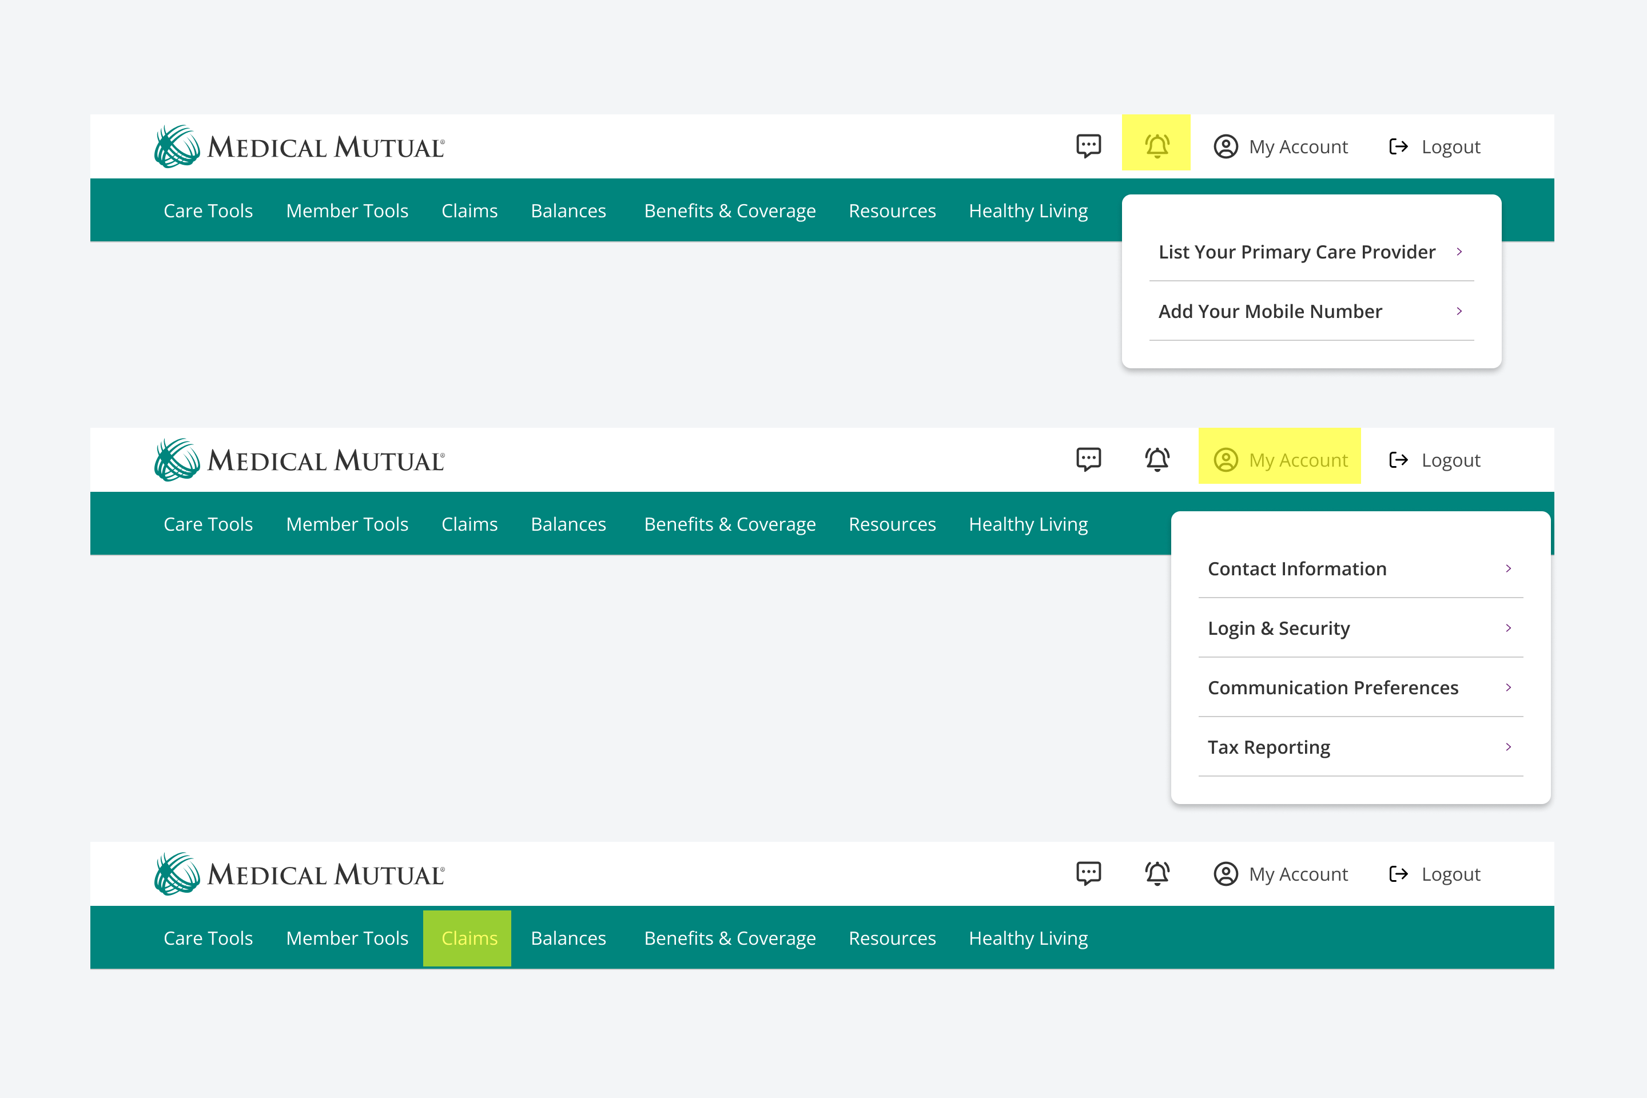The image size is (1647, 1098).
Task: Click the Logout exit icon in the top bar
Action: click(x=1398, y=146)
